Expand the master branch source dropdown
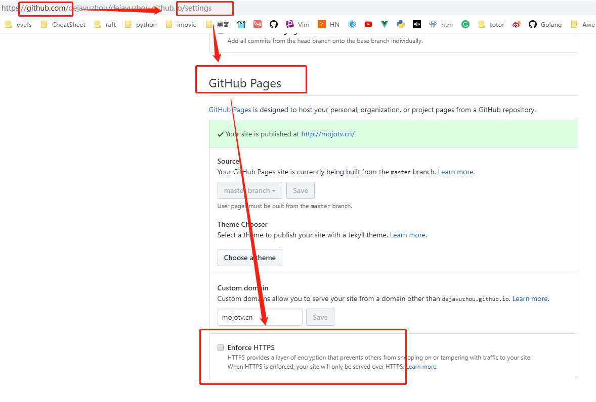This screenshot has width=596, height=402. (x=250, y=190)
